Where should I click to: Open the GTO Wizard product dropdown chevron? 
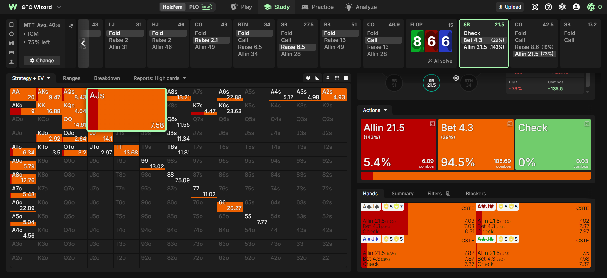[59, 7]
